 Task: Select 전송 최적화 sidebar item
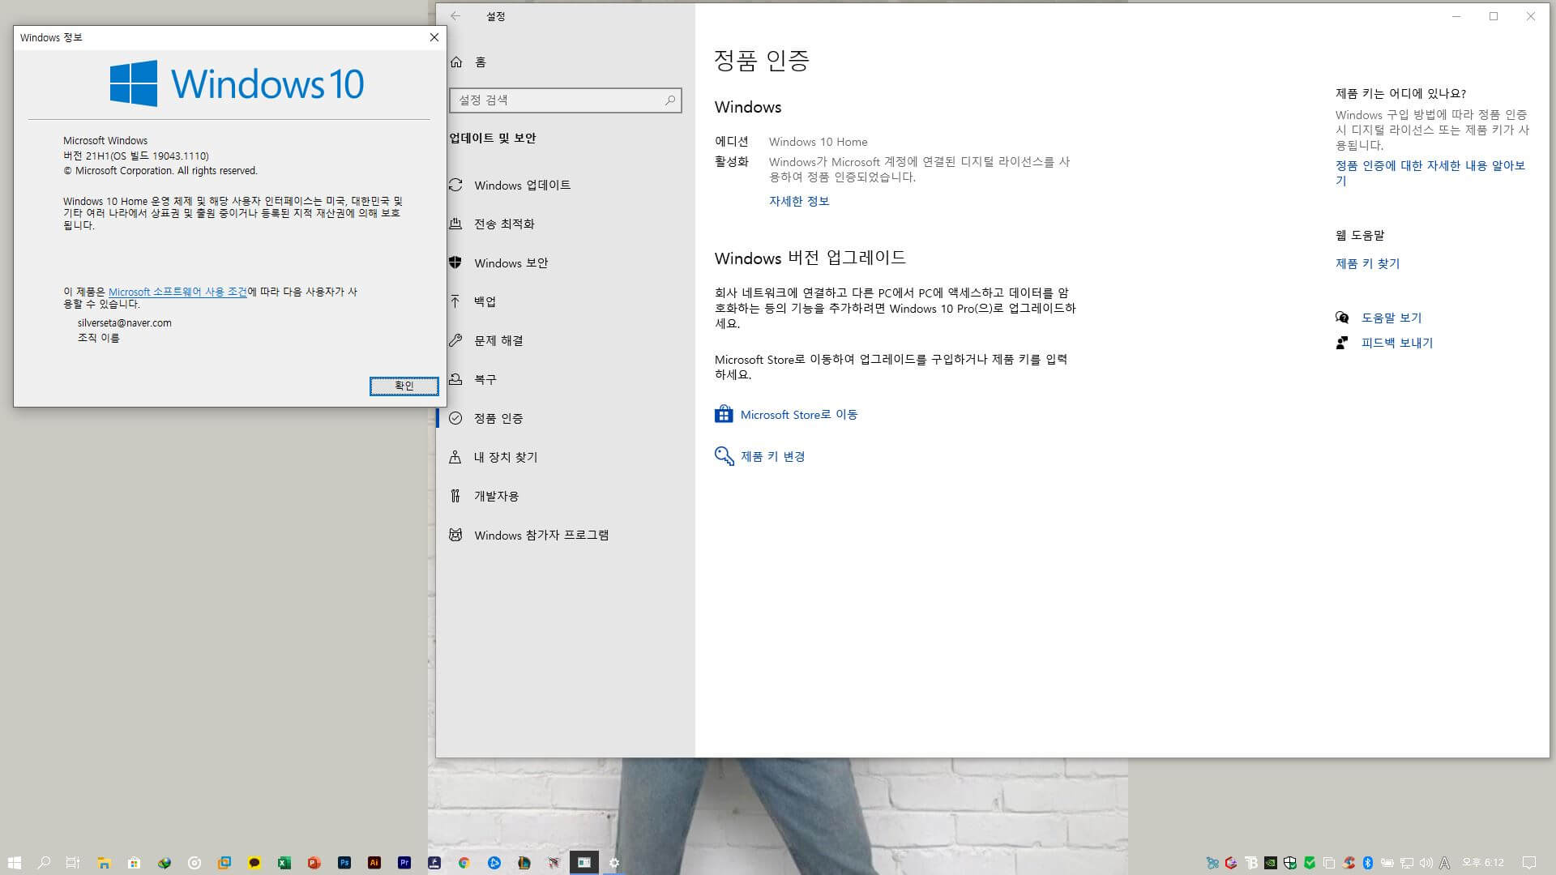point(565,224)
